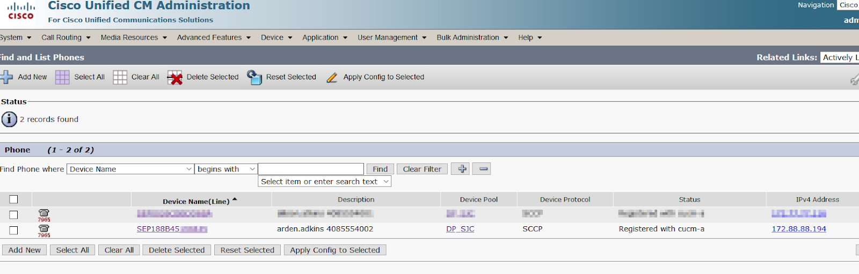859x274 pixels.
Task: Open the Media Resources menu
Action: click(134, 38)
